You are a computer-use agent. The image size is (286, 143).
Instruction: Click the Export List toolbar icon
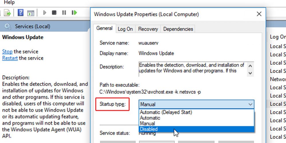(7, 13)
